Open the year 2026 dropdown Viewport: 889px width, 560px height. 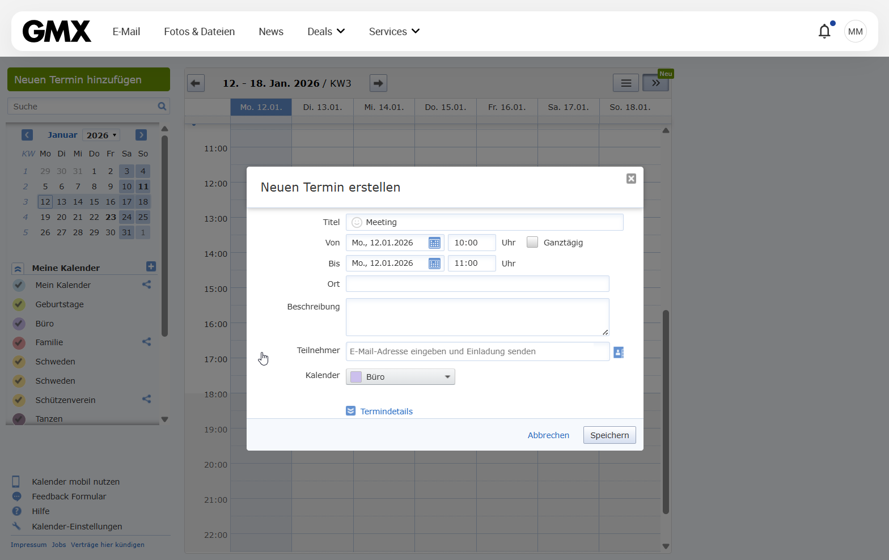(101, 135)
